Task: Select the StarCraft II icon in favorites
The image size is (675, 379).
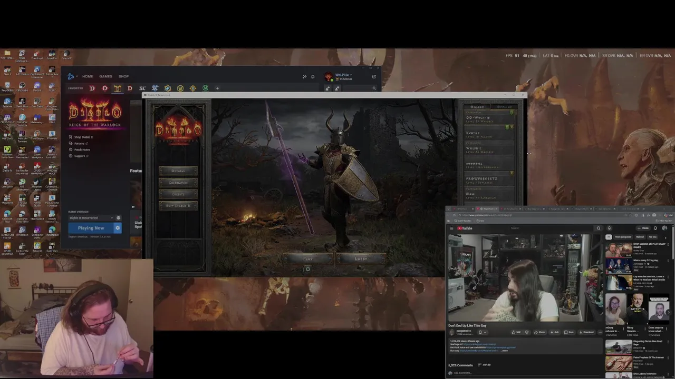Action: [155, 88]
